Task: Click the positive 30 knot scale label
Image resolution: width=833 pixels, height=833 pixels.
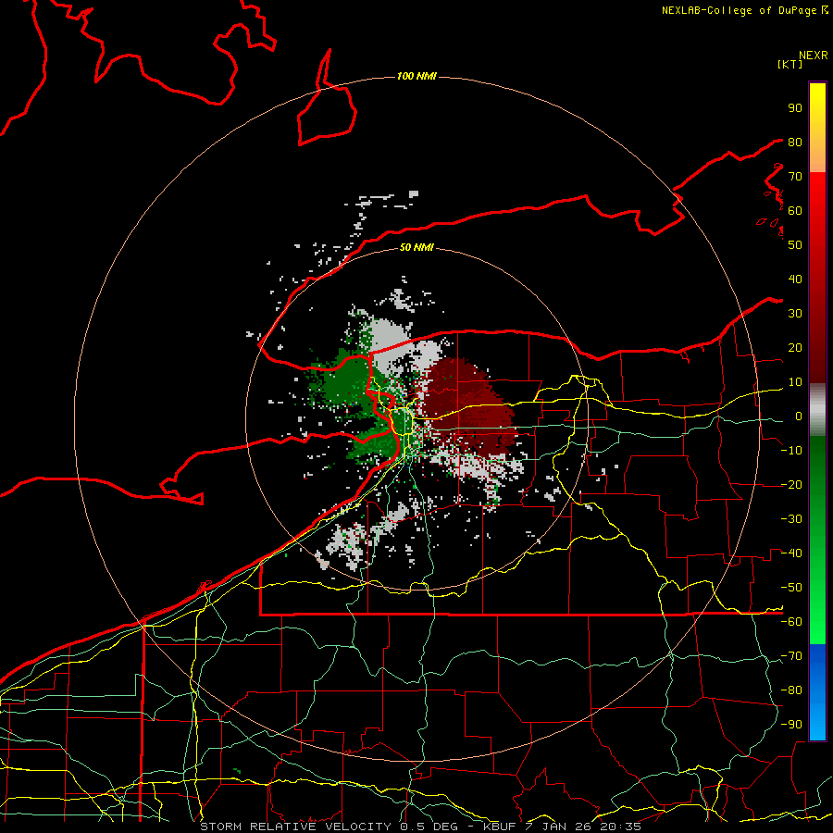Action: [x=795, y=314]
